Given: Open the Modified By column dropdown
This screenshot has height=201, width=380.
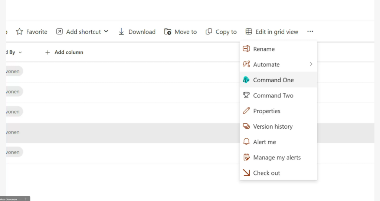Looking at the screenshot, I should 20,53.
